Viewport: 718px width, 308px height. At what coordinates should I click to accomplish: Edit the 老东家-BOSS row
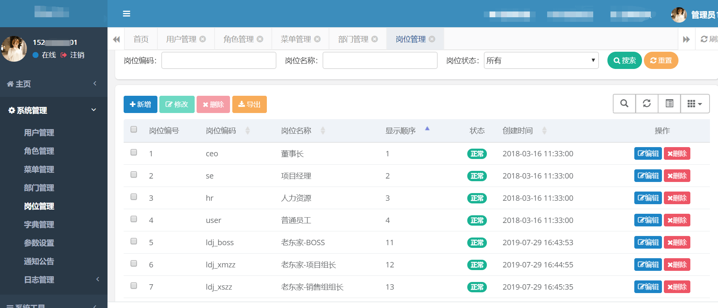pyautogui.click(x=648, y=242)
